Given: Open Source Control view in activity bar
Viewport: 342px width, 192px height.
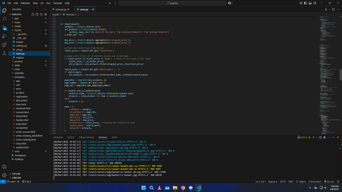Looking at the screenshot, I should coord(4,26).
